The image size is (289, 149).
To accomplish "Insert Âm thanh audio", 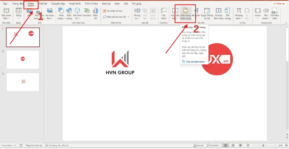I will coord(266,14).
